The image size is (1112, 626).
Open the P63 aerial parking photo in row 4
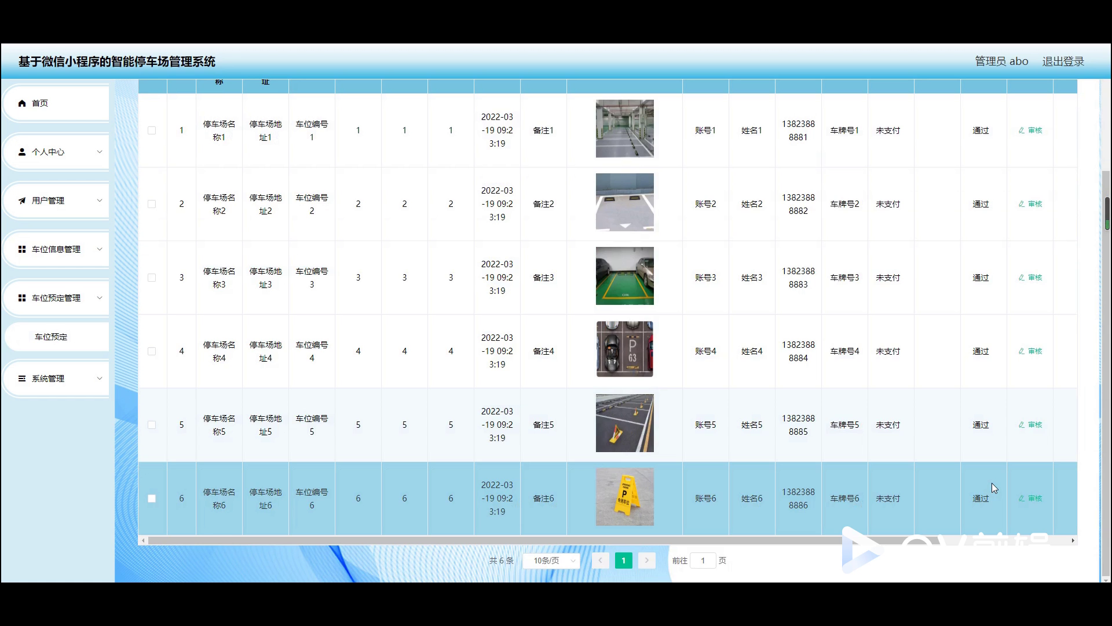tap(624, 350)
